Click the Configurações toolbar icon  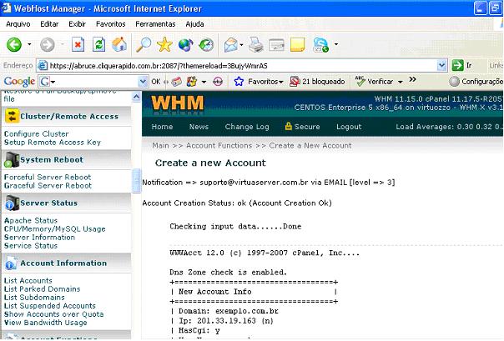(454, 82)
